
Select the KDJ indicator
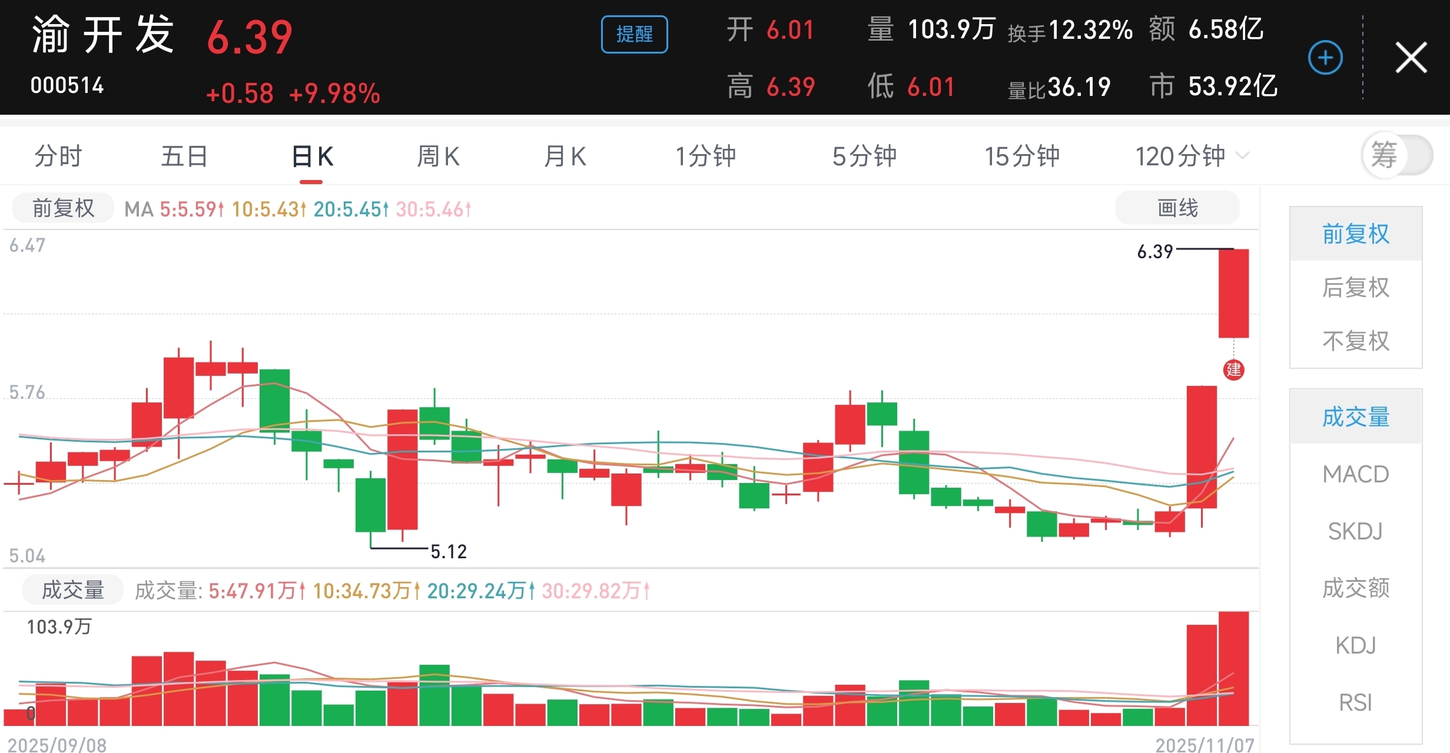coord(1355,645)
